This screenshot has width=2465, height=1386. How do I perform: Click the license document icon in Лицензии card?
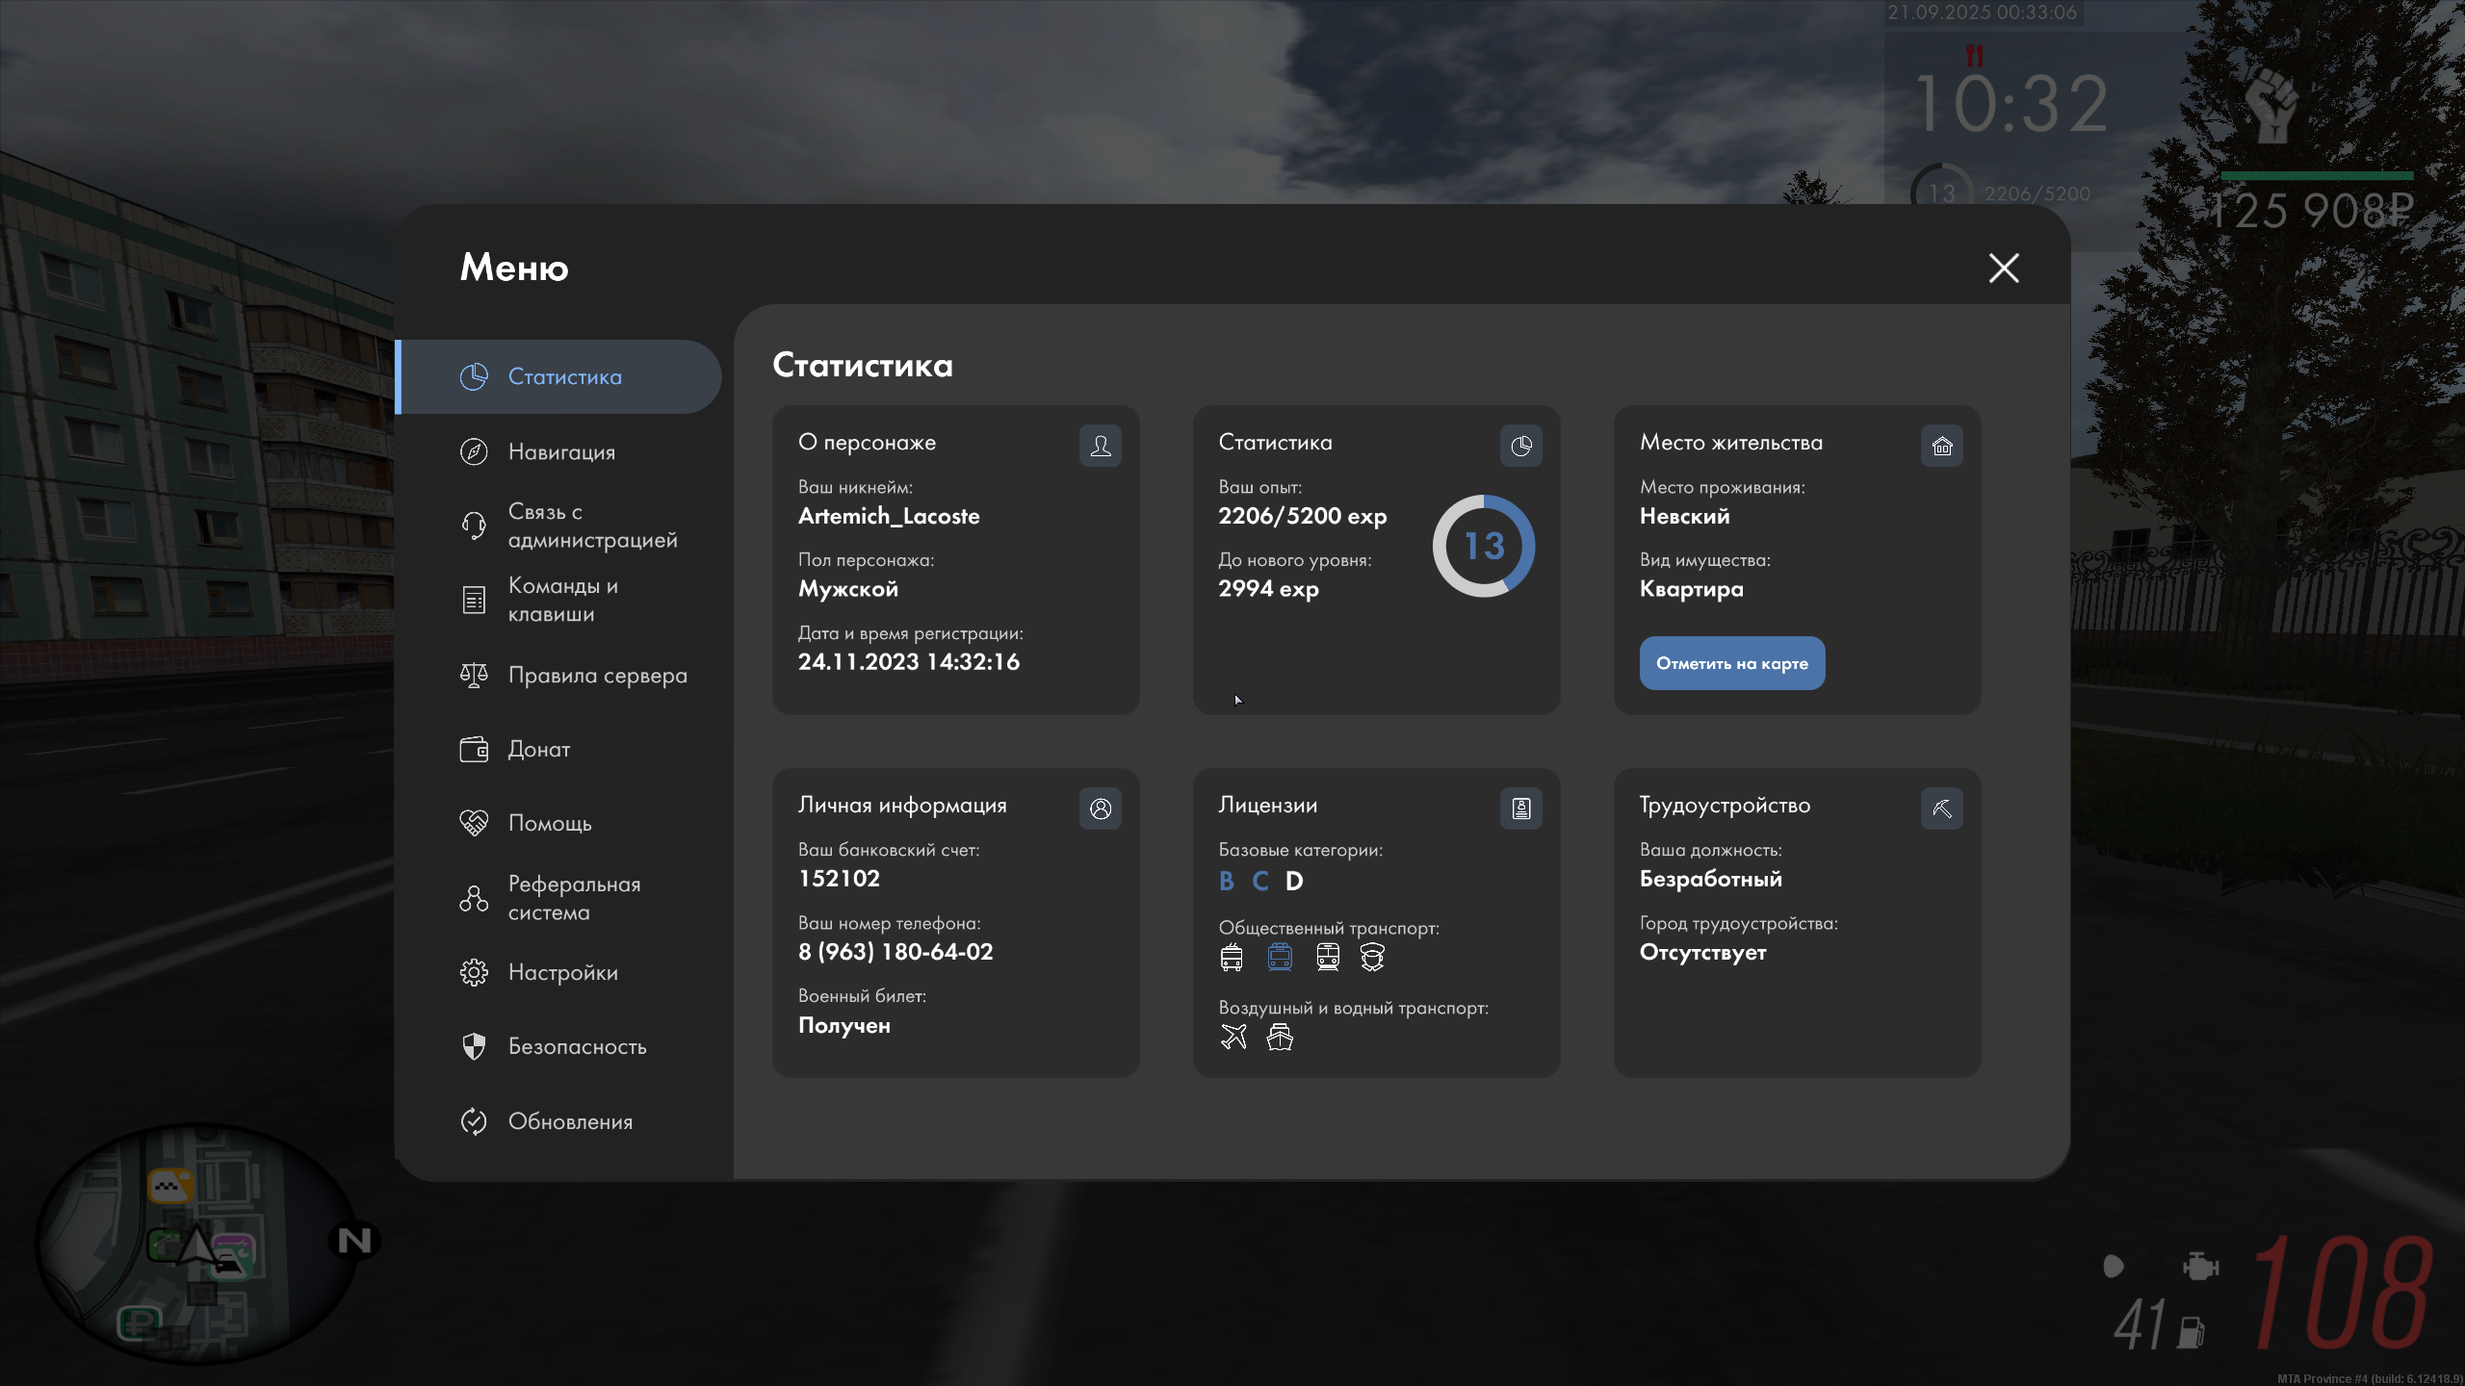tap(1520, 808)
